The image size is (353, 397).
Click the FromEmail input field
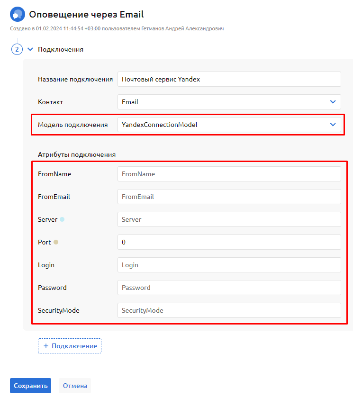tap(229, 197)
